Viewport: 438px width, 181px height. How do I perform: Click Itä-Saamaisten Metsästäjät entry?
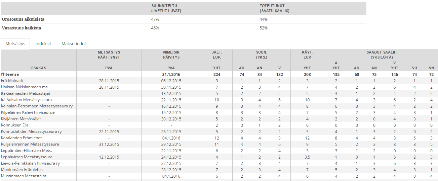pyautogui.click(x=26, y=93)
